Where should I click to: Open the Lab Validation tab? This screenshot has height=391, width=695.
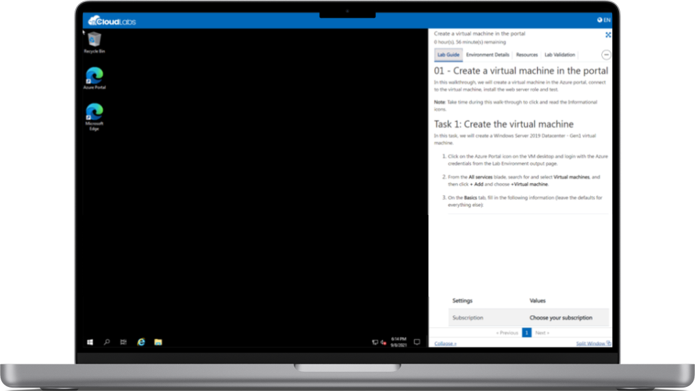click(x=559, y=55)
